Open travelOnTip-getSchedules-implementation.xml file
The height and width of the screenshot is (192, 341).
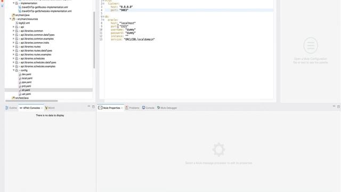click(x=46, y=11)
